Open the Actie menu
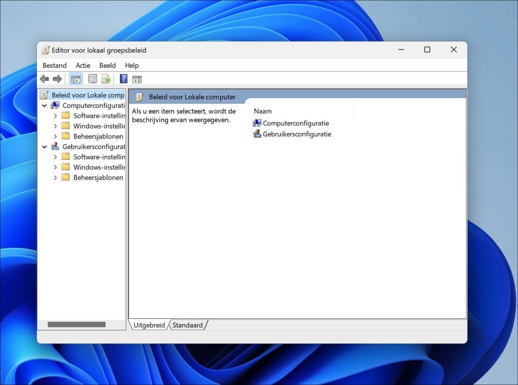The width and height of the screenshot is (518, 385). [83, 65]
